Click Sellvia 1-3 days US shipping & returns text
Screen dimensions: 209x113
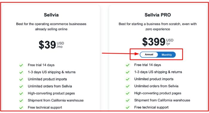click(52, 72)
